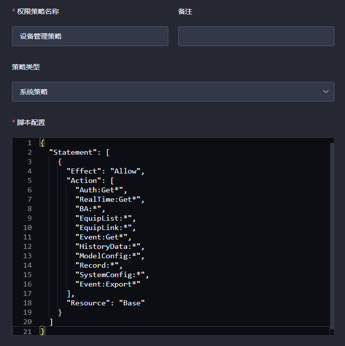Click the "Base" resource value
This screenshot has width=345, height=346.
tap(132, 303)
